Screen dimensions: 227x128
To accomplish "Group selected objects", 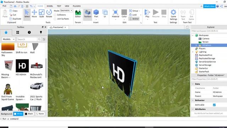I will click(x=133, y=11).
